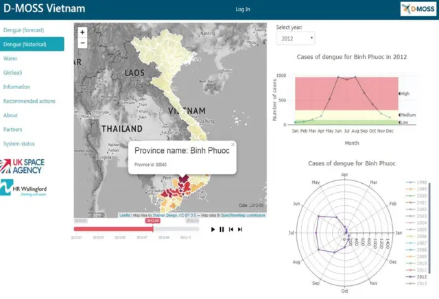Click the red timeline slider handle
439x299 pixels.
[x=153, y=229]
